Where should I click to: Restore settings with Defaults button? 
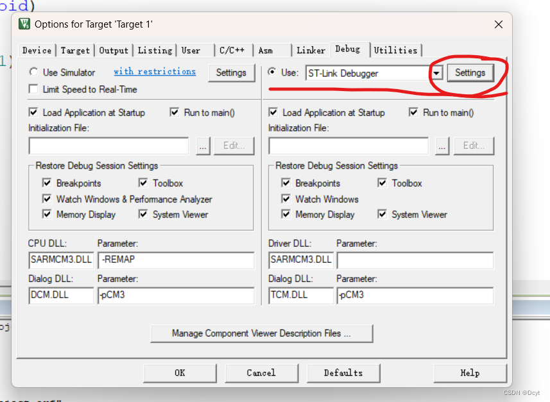tap(343, 373)
